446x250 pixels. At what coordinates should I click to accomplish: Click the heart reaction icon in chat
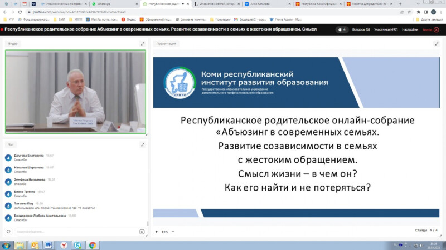coord(8,231)
